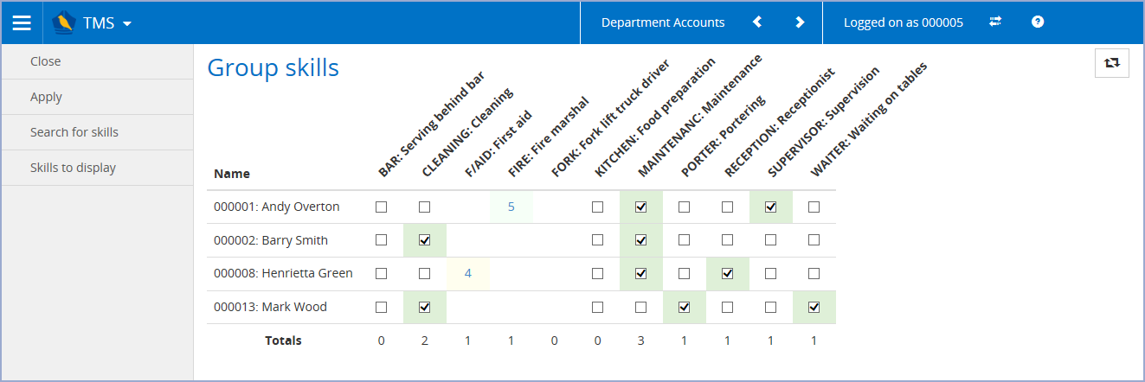Click Henrietta Green's First aid level 4
1145x382 pixels.
[x=468, y=274]
